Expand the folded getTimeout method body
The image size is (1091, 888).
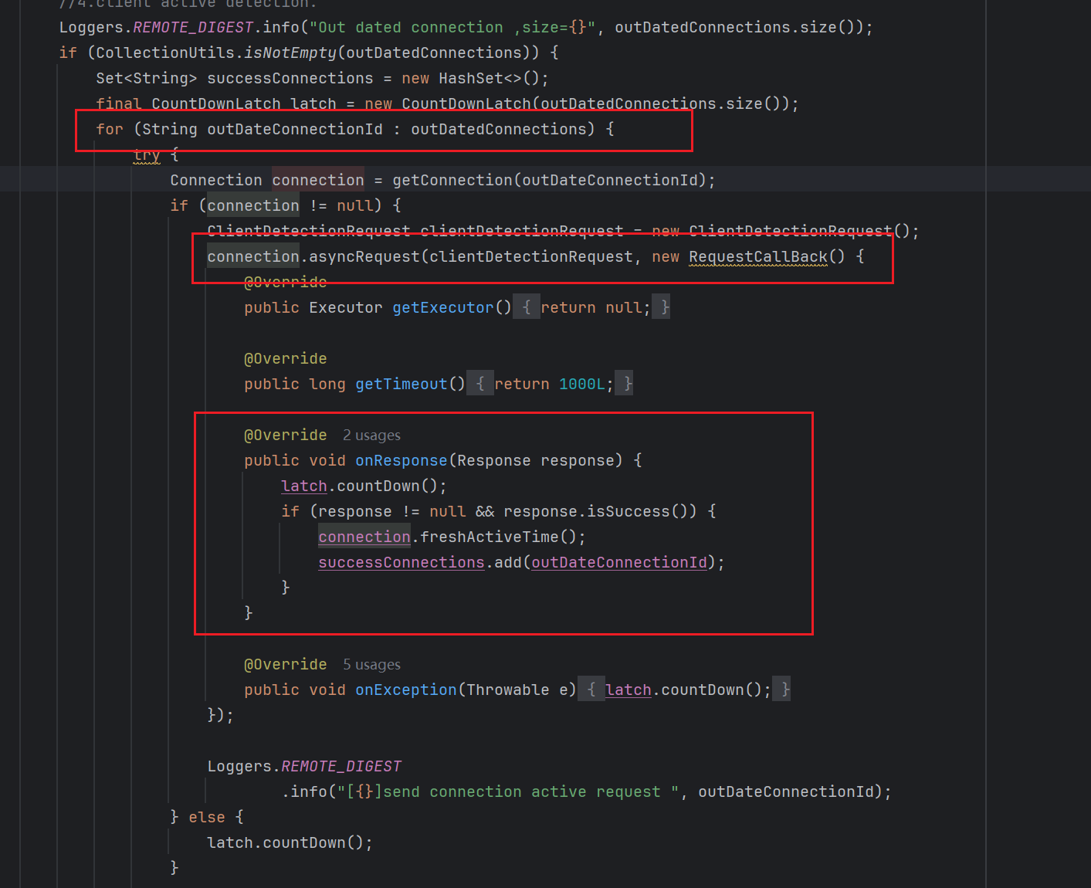(x=479, y=384)
